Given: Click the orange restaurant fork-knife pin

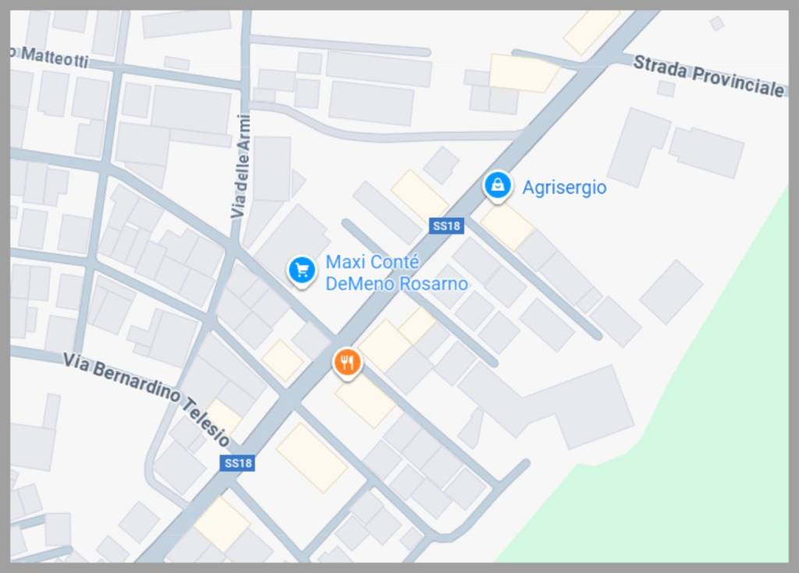Looking at the screenshot, I should (x=347, y=364).
